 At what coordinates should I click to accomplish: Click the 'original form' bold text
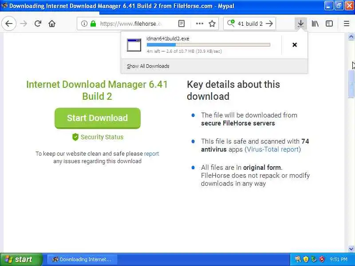(262, 168)
